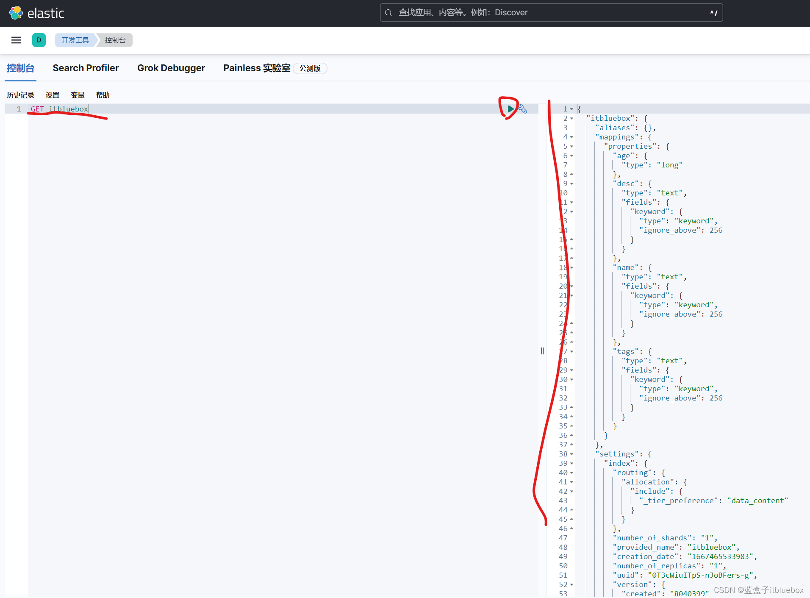Screen dimensions: 810x598
Task: Open the hamburger navigation menu
Action: (x=16, y=40)
